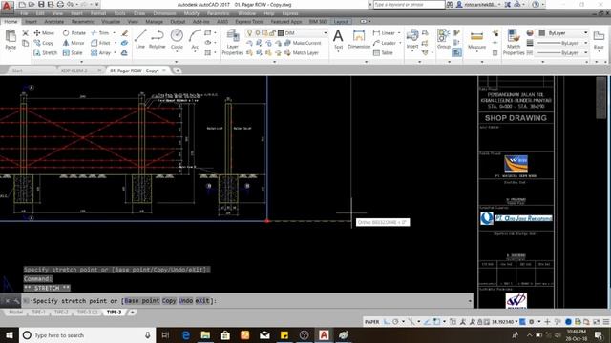This screenshot has height=343, width=611.
Task: Open the Home ribbon tab
Action: (x=11, y=21)
